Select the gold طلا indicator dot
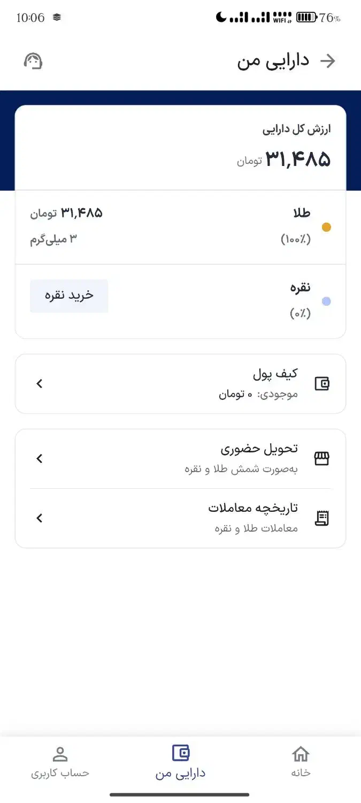The image size is (361, 803). tap(327, 227)
